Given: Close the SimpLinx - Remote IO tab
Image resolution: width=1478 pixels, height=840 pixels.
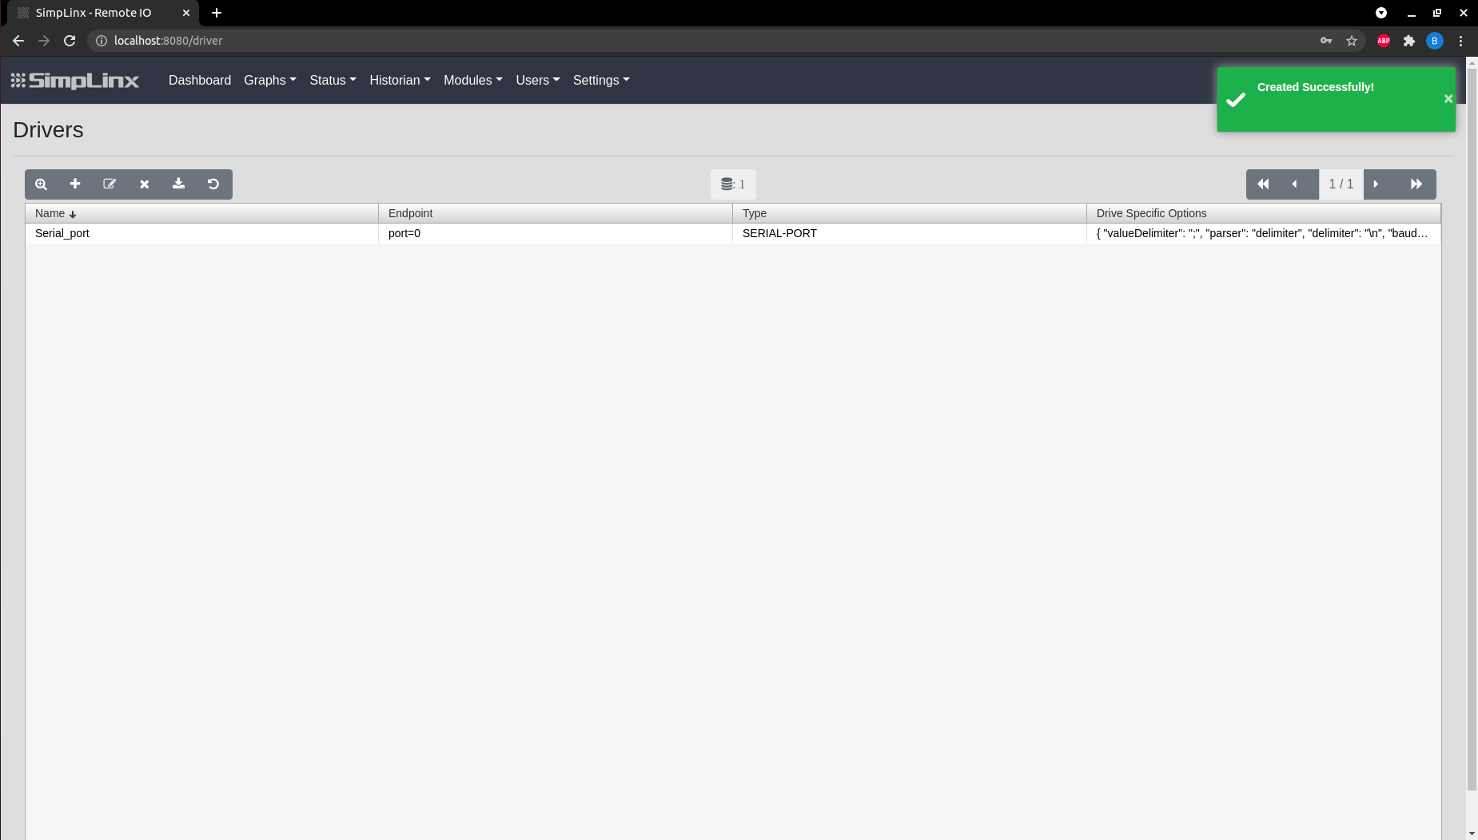Looking at the screenshot, I should 186,13.
